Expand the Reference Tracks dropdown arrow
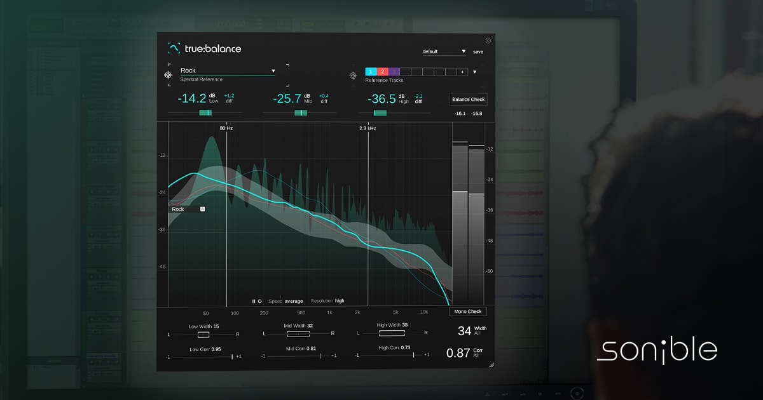The image size is (763, 400). 474,72
